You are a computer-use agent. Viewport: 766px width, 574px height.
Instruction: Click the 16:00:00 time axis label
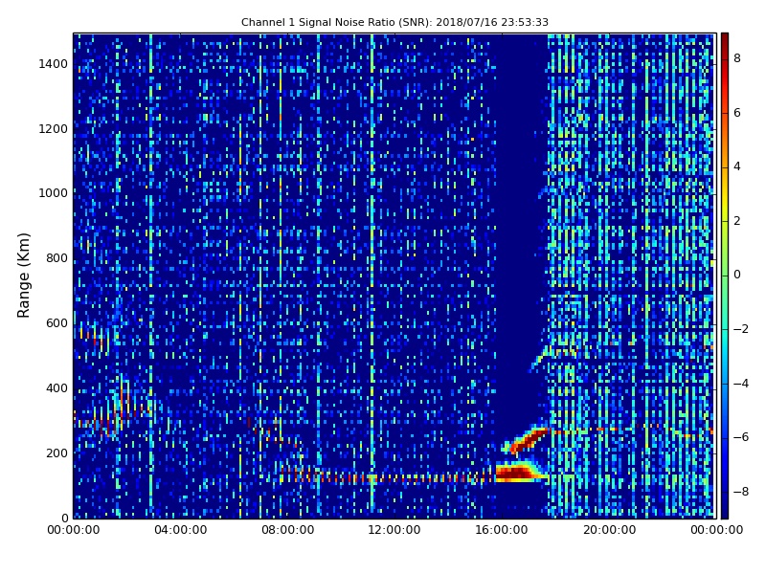click(502, 530)
